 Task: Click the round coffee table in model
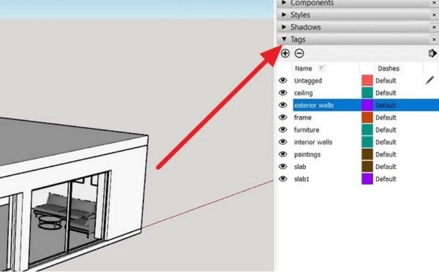[50, 222]
